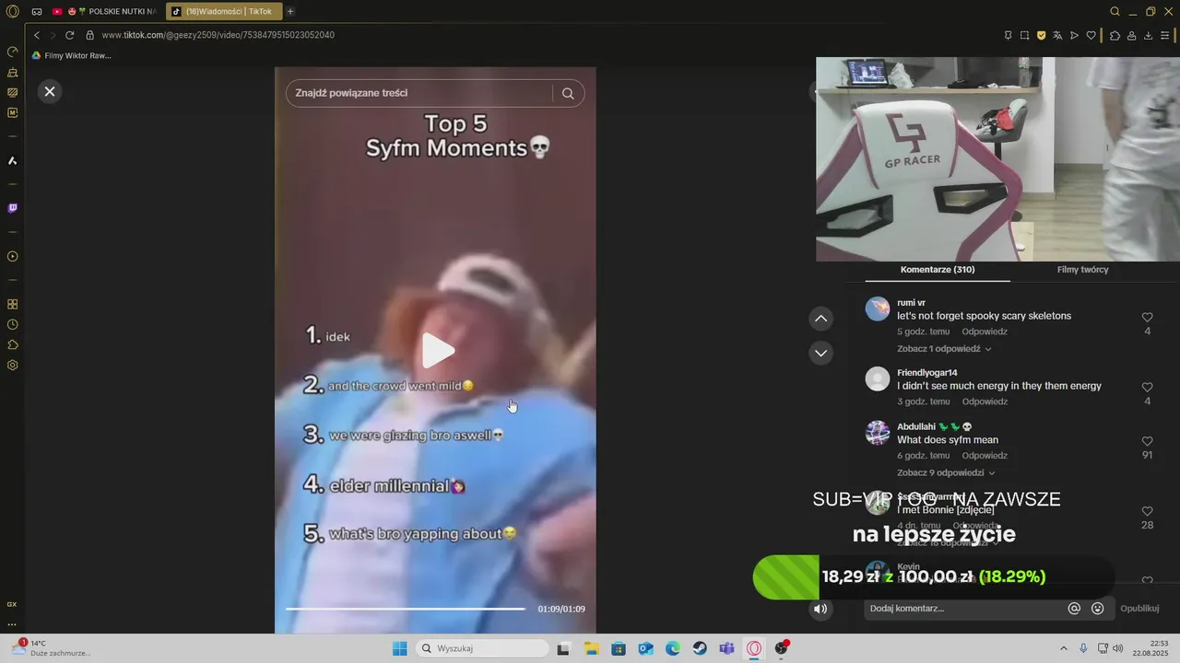Open the GX Corner icon at sidebar bottom
The width and height of the screenshot is (1180, 663).
[12, 604]
